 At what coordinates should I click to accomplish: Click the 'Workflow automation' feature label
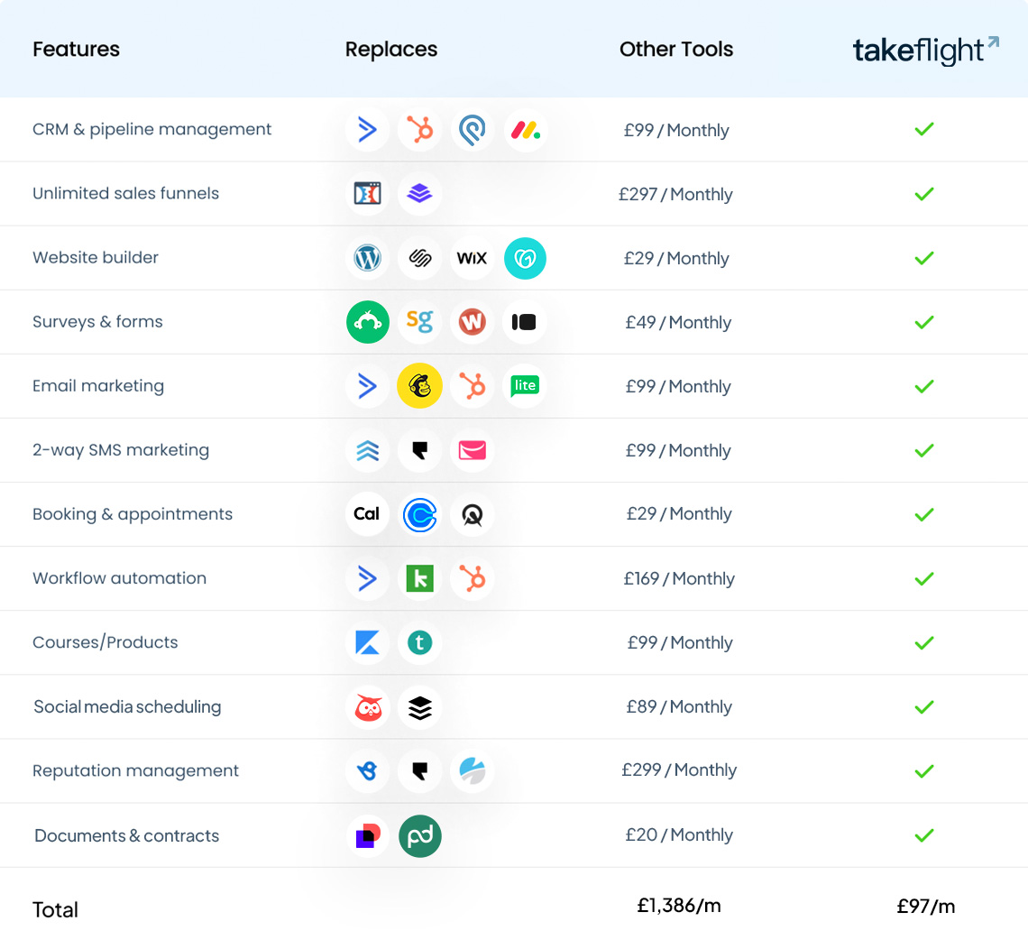[x=119, y=578]
